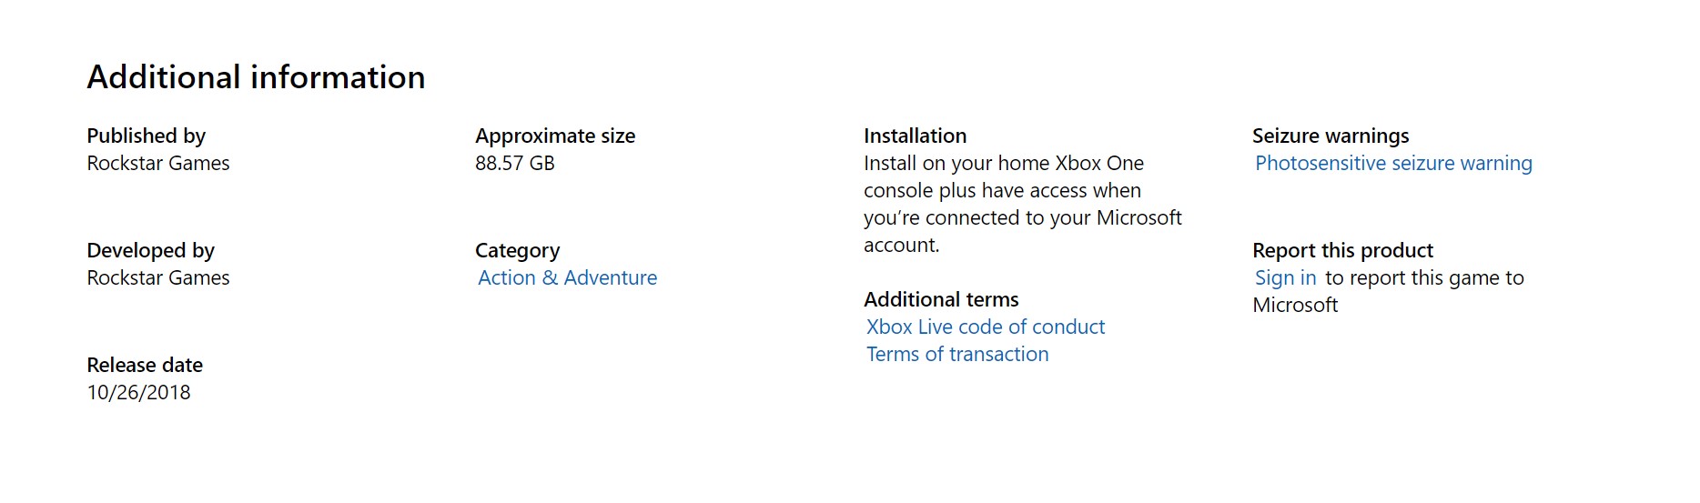Click Sign in to report this game
Image resolution: width=1700 pixels, height=503 pixels.
1285,278
